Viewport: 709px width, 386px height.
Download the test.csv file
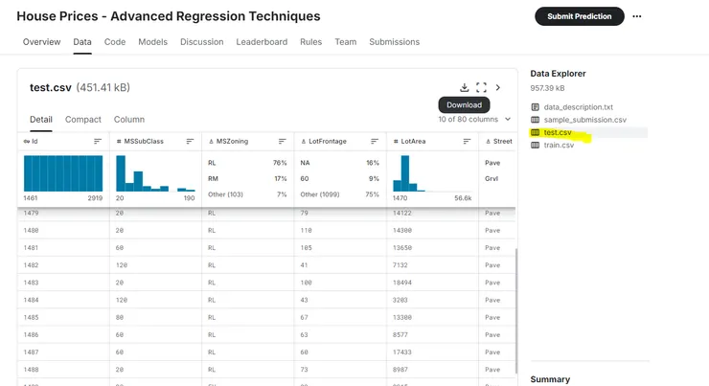pos(465,87)
